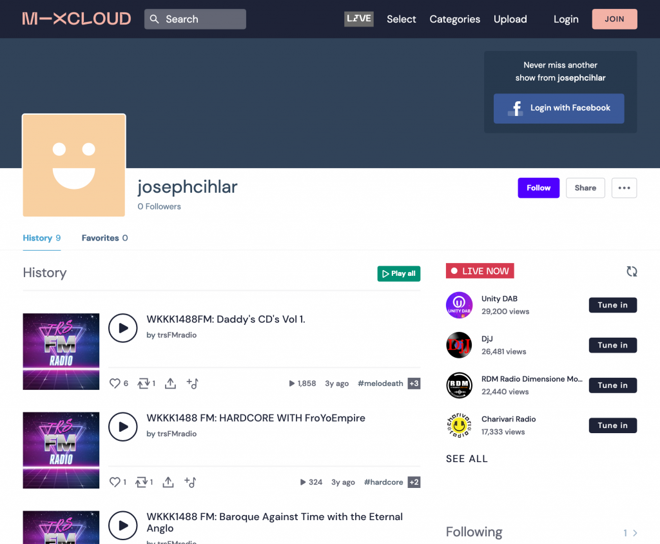Screen dimensions: 660x544
Task: Switch to the Favorites tab
Action: (105, 238)
